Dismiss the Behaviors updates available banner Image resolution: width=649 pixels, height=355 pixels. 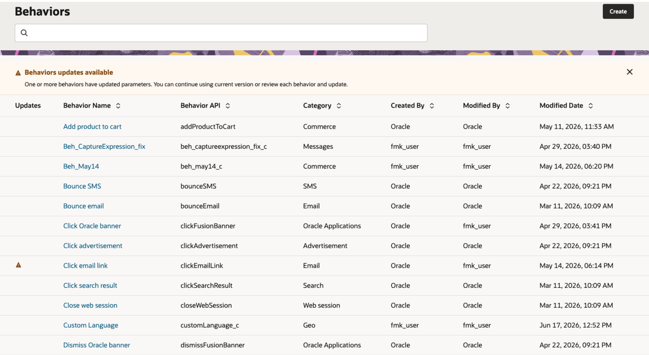[x=630, y=72]
